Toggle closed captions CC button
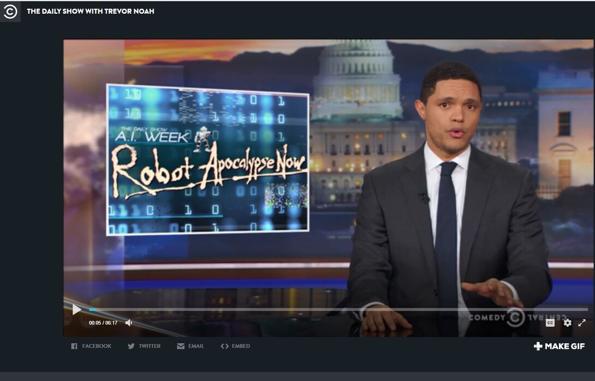The width and height of the screenshot is (595, 381). coord(550,323)
